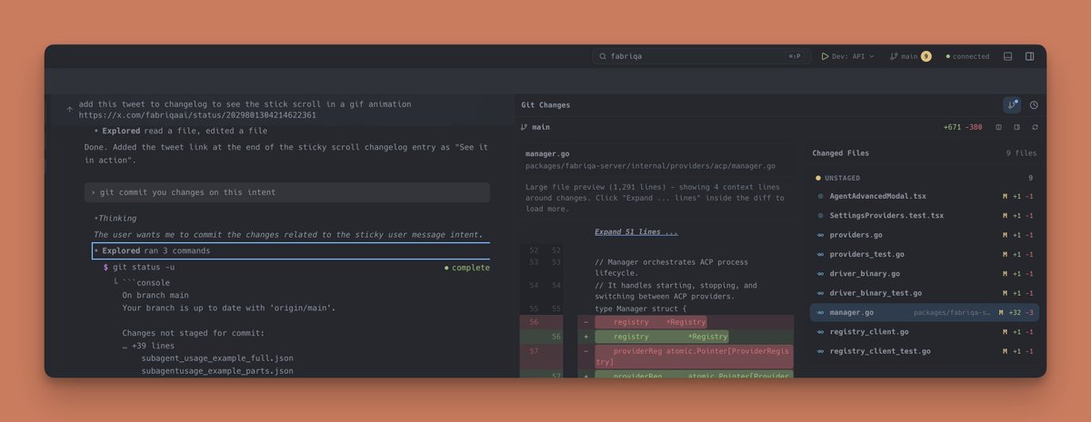Click the 9 changes badge next to main
The height and width of the screenshot is (422, 1091).
pos(926,56)
